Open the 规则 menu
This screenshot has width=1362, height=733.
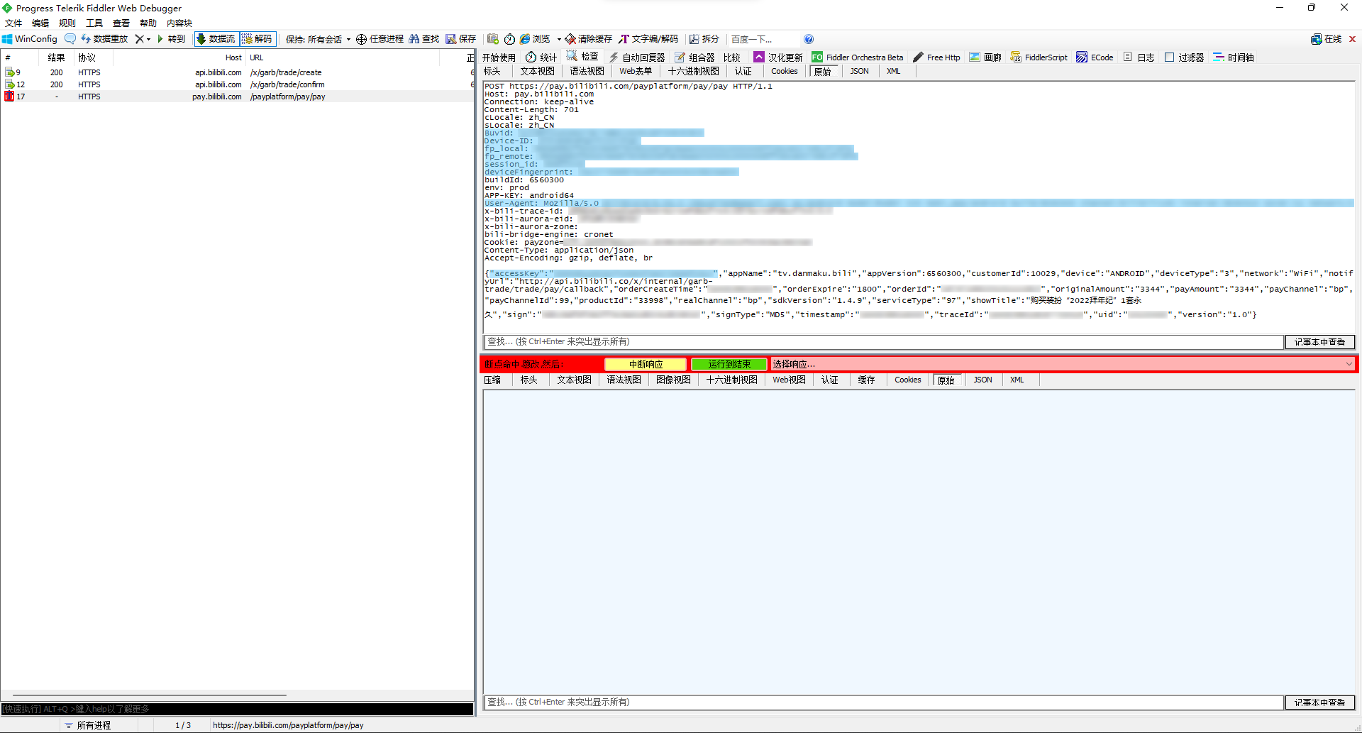(67, 23)
